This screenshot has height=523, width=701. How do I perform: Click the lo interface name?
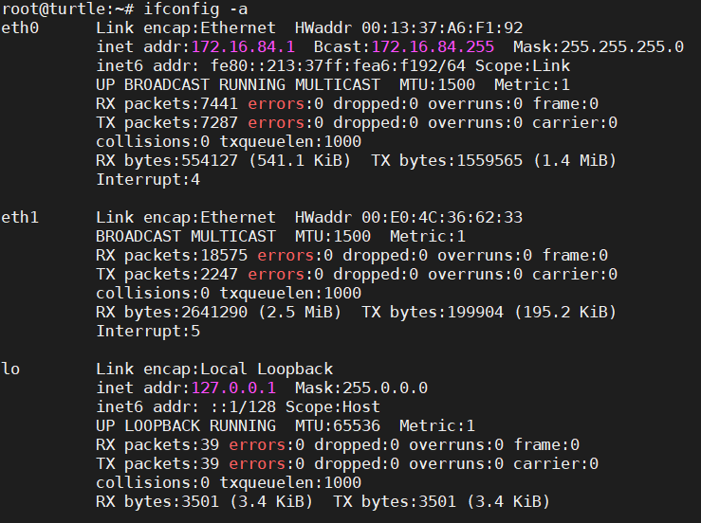click(10, 370)
